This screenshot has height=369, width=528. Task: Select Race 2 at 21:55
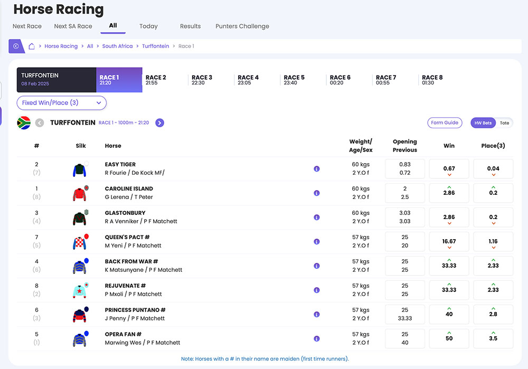pos(156,80)
